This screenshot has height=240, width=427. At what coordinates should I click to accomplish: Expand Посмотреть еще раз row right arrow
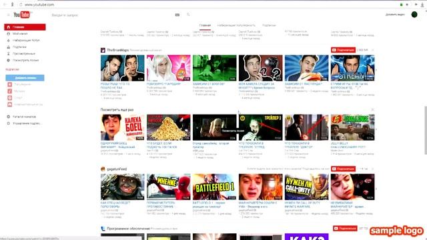coord(376,129)
